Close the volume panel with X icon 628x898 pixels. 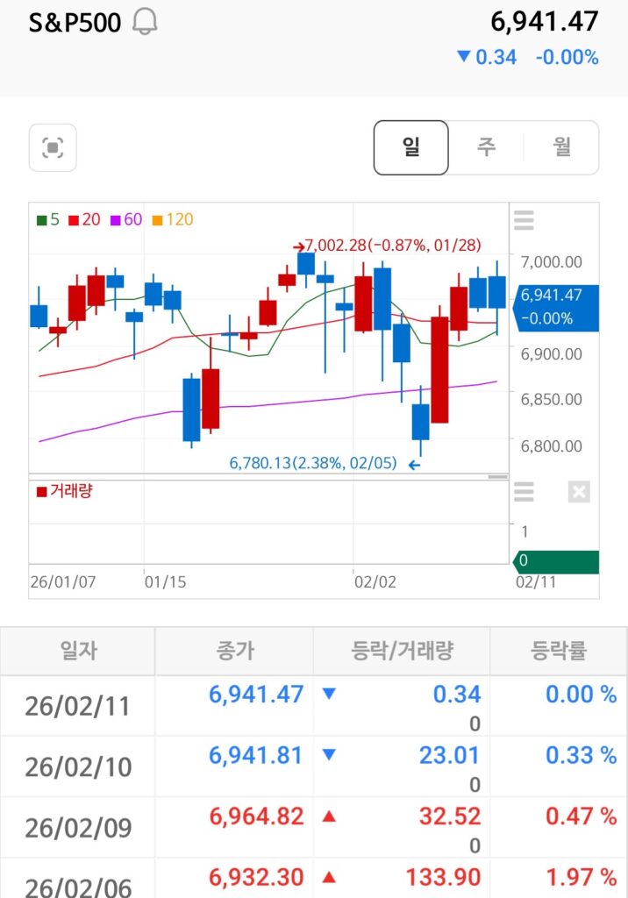[578, 492]
